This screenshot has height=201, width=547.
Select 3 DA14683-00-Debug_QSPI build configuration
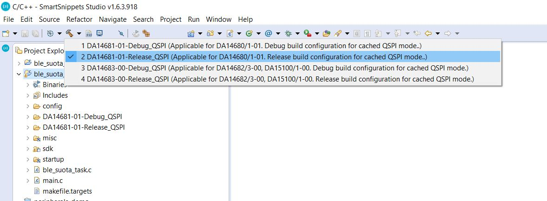[x=283, y=68]
